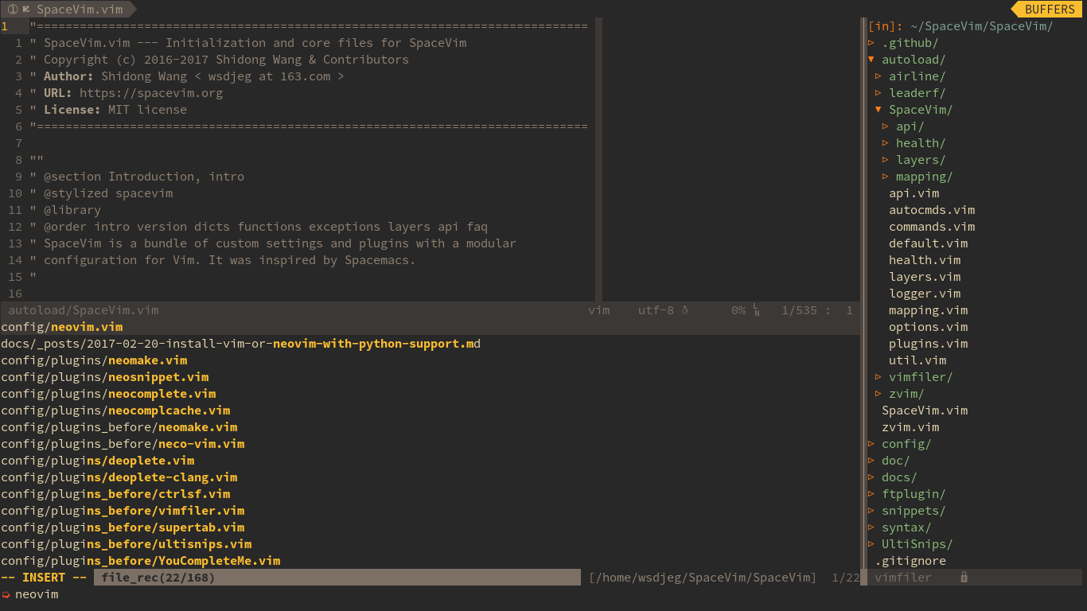Screen dimensions: 1087x611
Task: Click the neovim search prompt input
Action: point(37,594)
